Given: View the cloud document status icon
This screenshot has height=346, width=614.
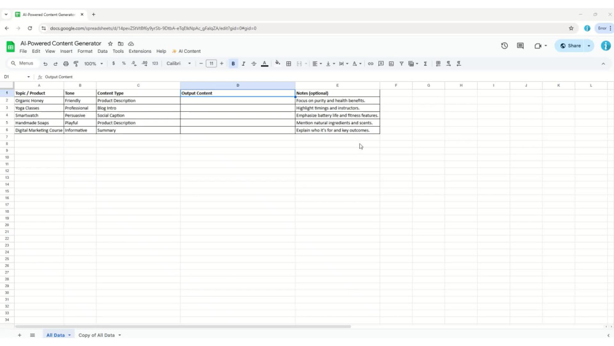Looking at the screenshot, I should (x=131, y=44).
